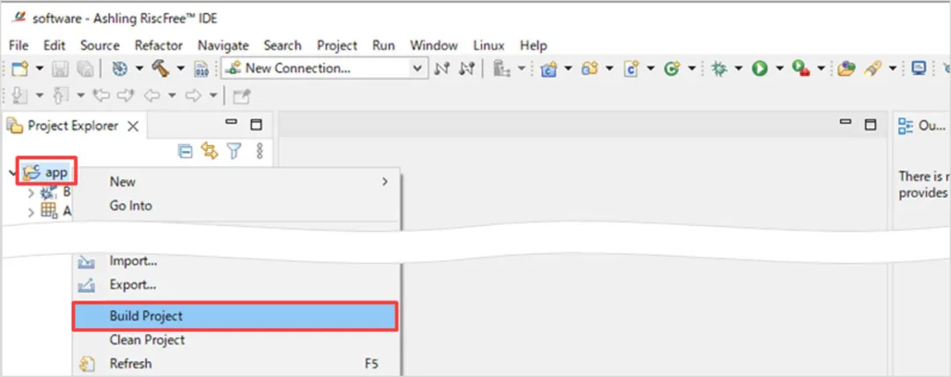Open the Help menu

534,46
